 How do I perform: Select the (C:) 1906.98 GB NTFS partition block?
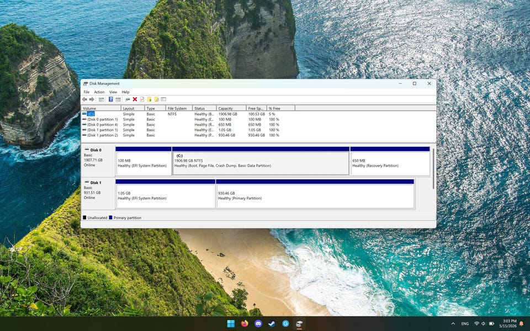click(261, 161)
